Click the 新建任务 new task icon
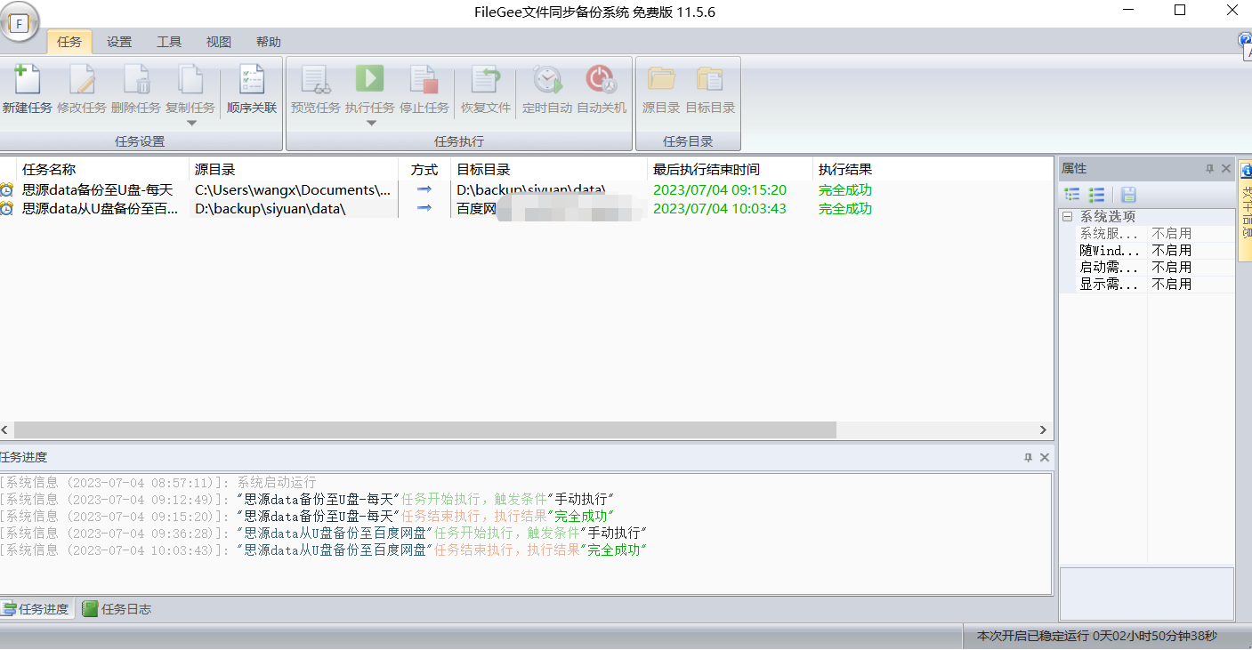Viewport: 1252px width, 650px height. (28, 80)
